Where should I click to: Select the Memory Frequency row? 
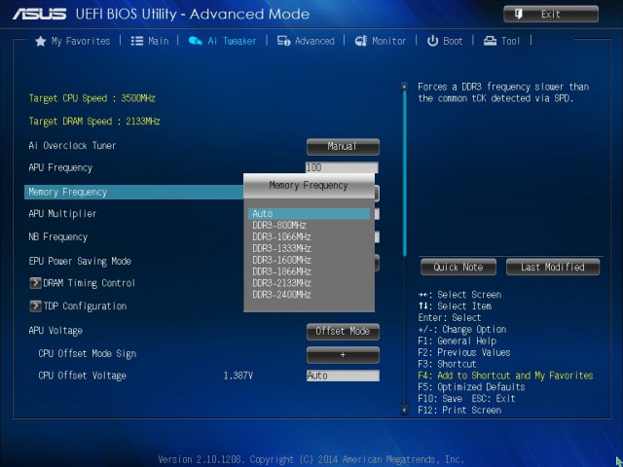(x=134, y=193)
